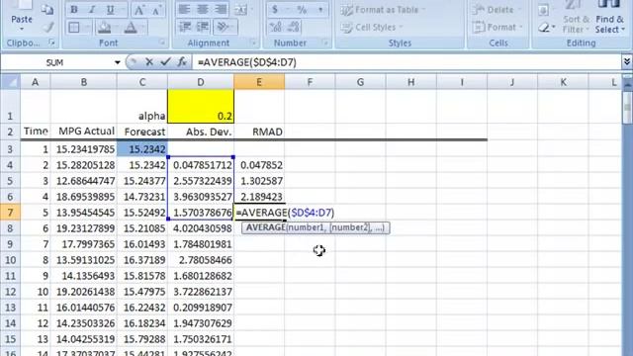633x356 pixels.
Task: Select the Abs. Dev. header cell
Action: pos(201,132)
